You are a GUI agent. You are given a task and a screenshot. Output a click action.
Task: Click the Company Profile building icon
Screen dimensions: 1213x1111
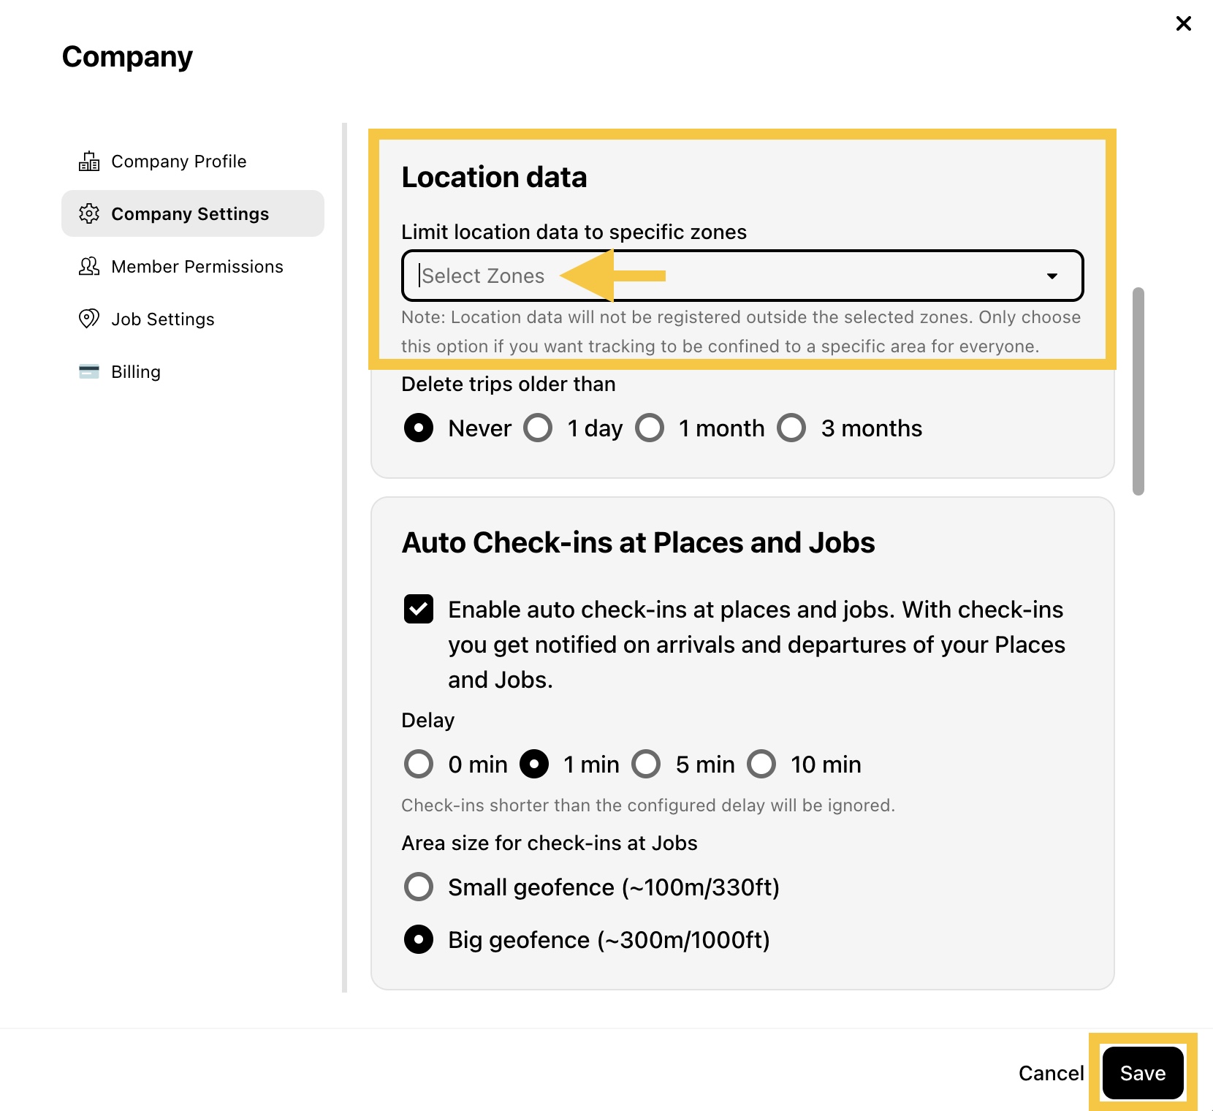pos(89,162)
